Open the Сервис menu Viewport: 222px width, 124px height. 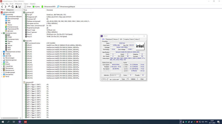pyautogui.click(x=26, y=4)
